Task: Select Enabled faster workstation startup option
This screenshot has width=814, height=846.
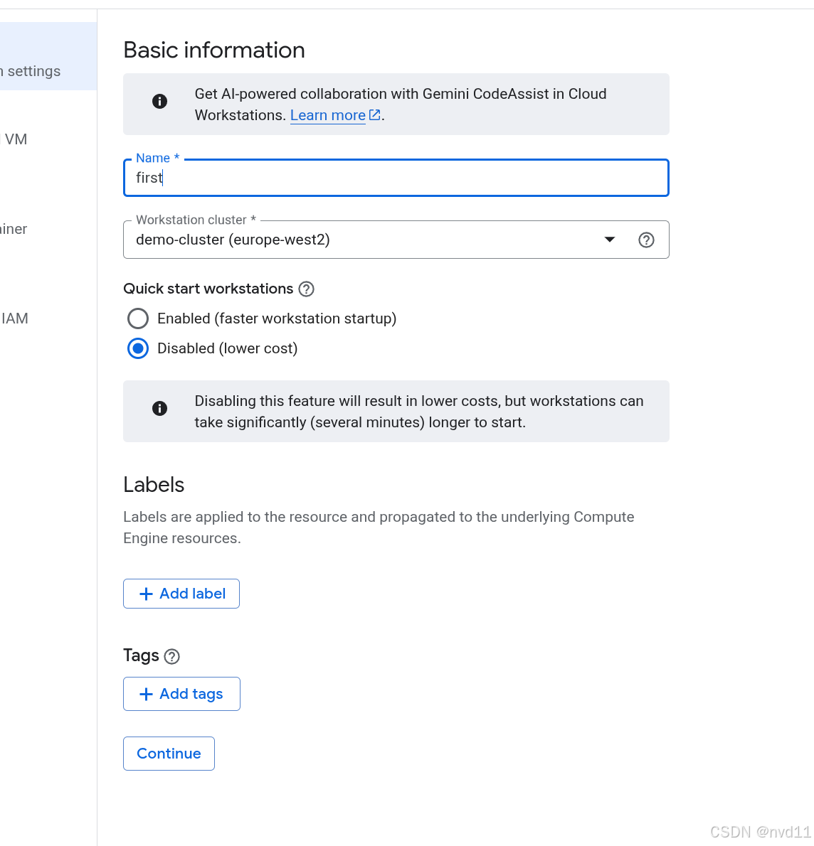Action: point(138,318)
